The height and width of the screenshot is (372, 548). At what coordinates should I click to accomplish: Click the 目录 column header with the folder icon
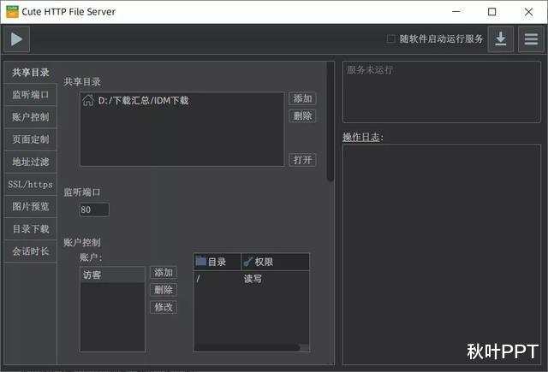tap(217, 262)
